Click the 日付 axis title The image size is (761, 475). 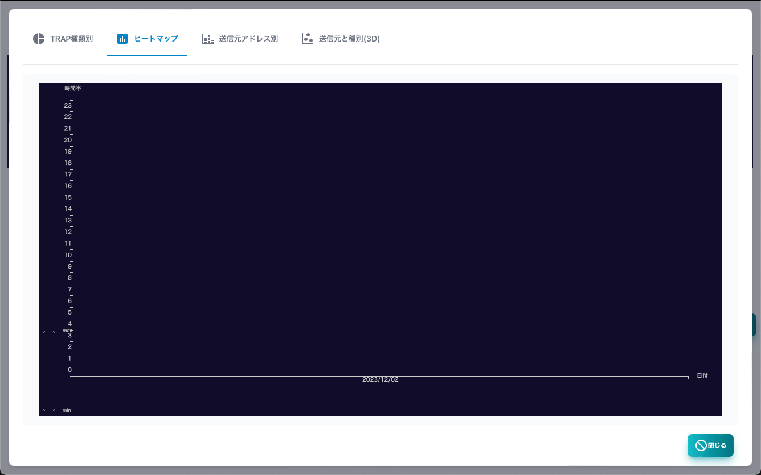pyautogui.click(x=702, y=376)
